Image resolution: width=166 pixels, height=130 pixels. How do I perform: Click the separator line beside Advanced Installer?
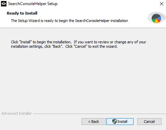99,114
